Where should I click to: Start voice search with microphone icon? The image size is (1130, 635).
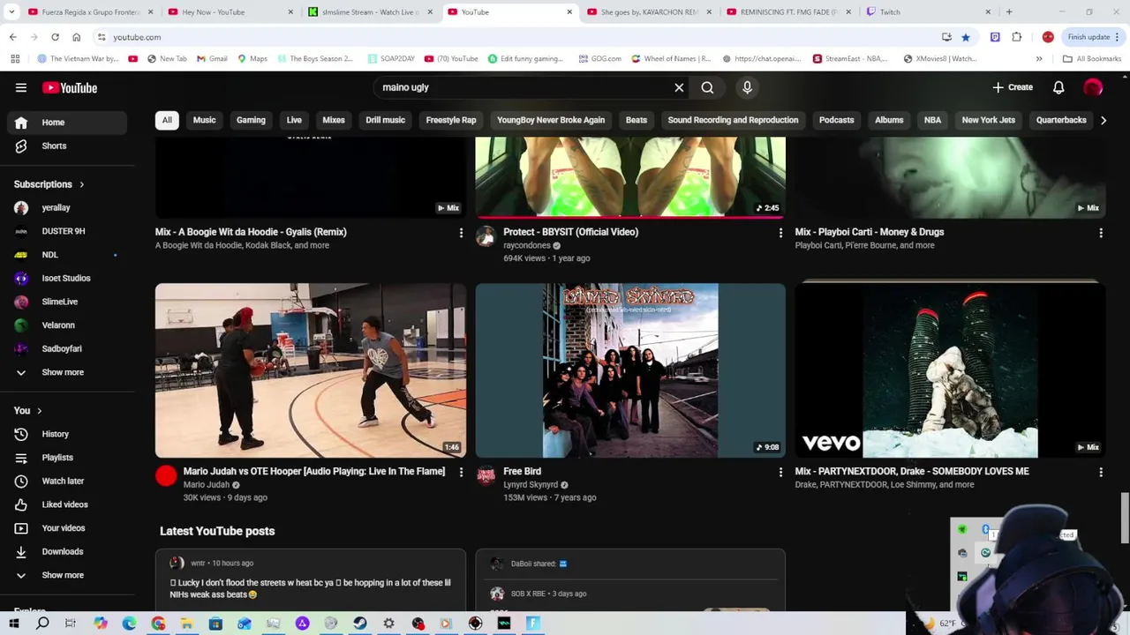[747, 87]
